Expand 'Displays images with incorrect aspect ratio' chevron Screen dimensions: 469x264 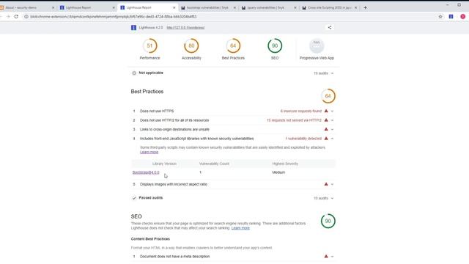tap(332, 184)
